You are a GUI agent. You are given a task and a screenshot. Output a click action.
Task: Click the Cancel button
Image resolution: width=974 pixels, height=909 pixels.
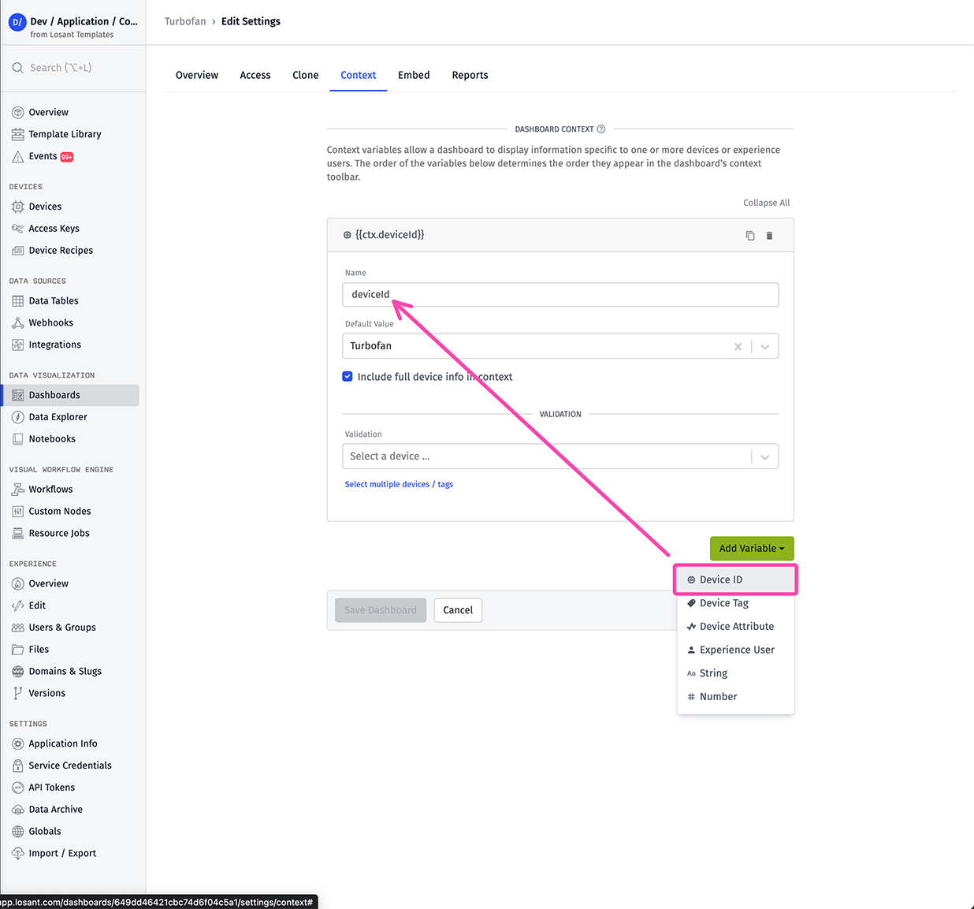457,610
